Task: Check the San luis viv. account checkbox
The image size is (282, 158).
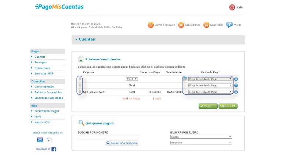Action: [80, 92]
